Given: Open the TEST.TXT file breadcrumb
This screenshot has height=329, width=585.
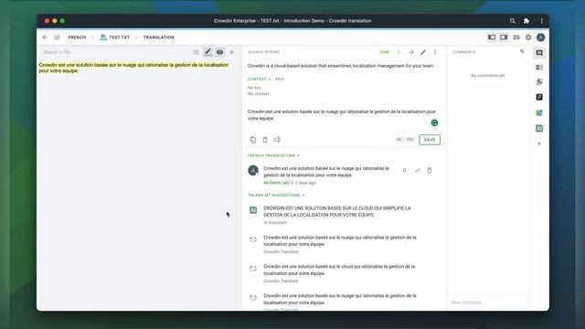Looking at the screenshot, I should (115, 37).
